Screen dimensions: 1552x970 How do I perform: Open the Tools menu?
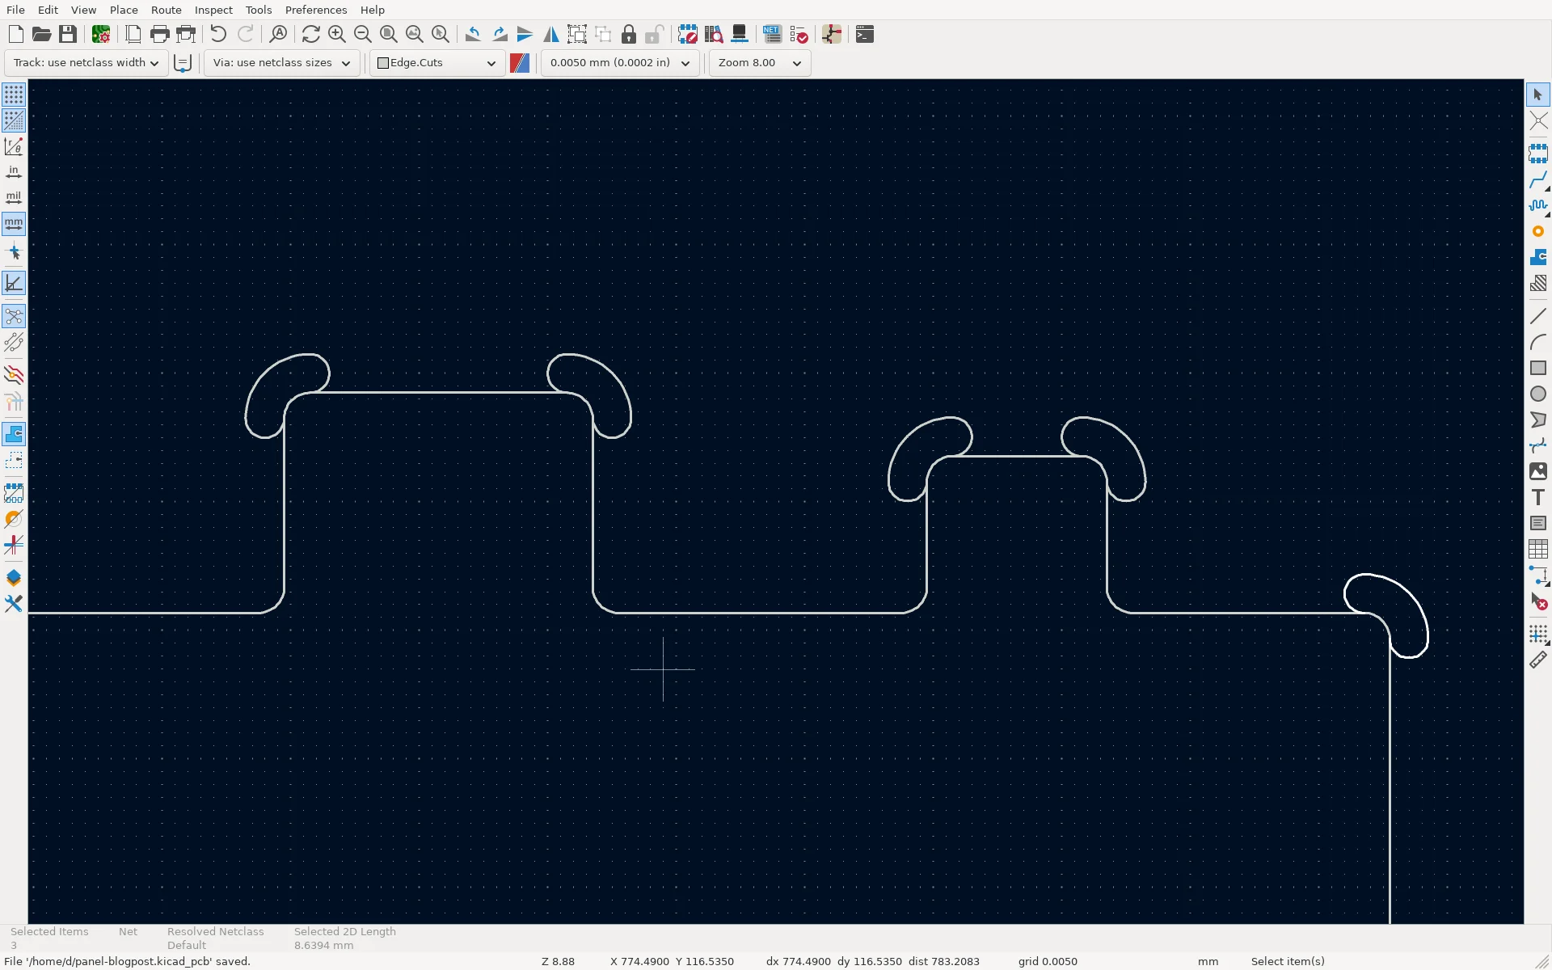[259, 10]
